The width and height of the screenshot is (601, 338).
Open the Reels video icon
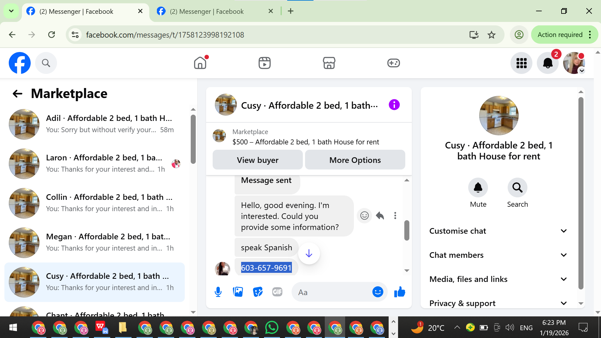coord(265,63)
